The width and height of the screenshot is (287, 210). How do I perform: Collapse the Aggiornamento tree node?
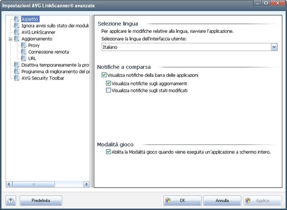click(11, 39)
